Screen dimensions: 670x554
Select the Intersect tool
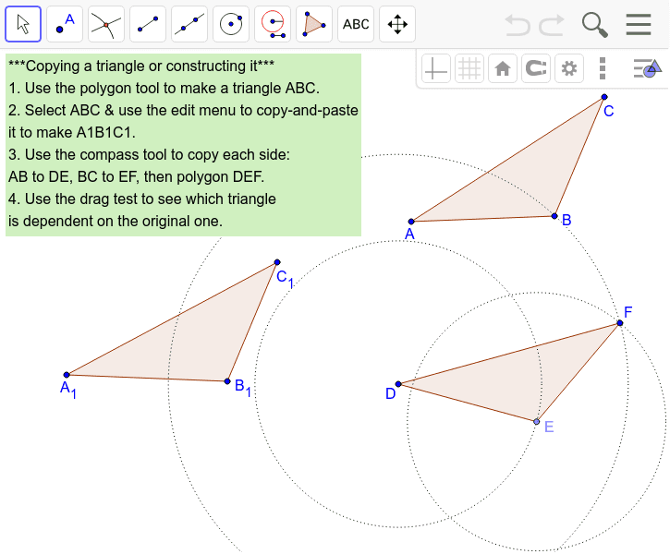click(106, 24)
